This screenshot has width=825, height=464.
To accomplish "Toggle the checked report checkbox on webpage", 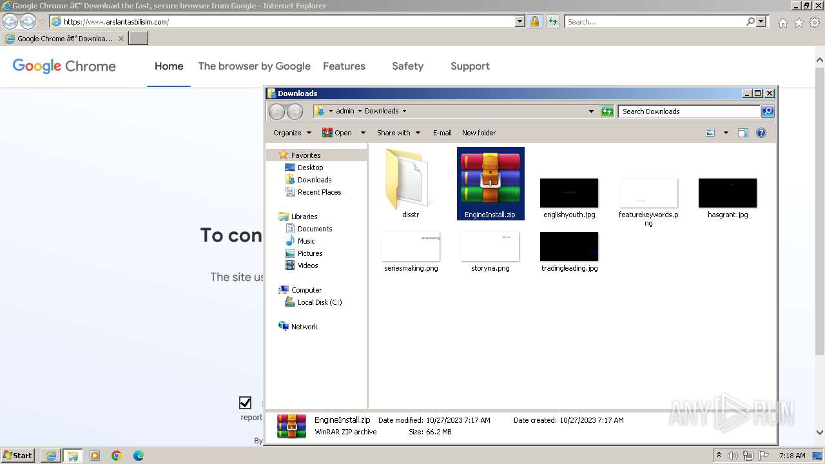I will point(245,403).
